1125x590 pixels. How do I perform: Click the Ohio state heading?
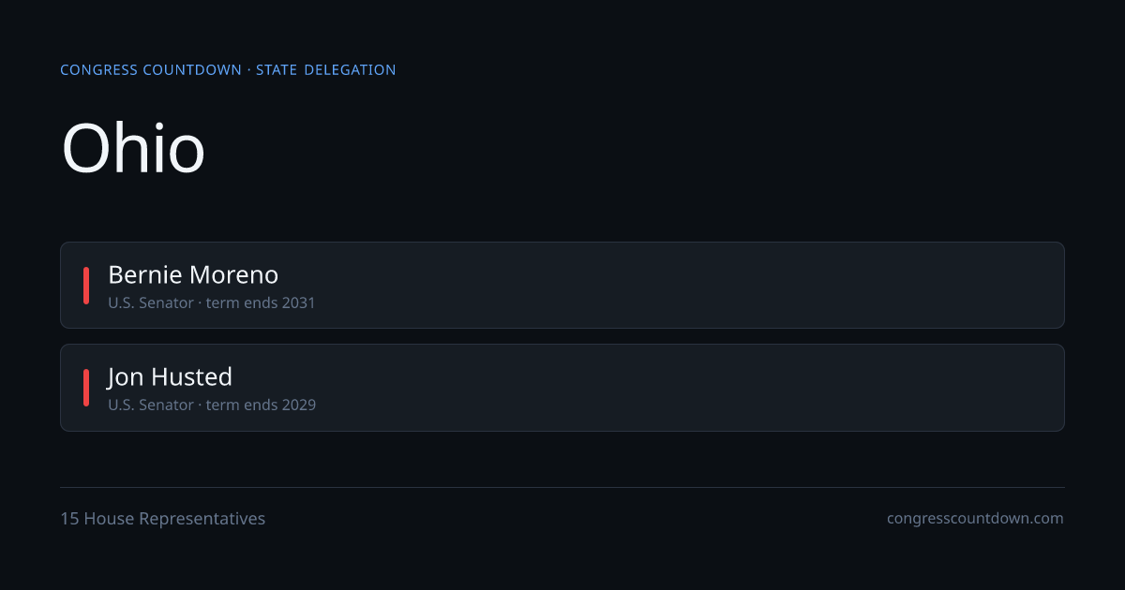tap(133, 148)
